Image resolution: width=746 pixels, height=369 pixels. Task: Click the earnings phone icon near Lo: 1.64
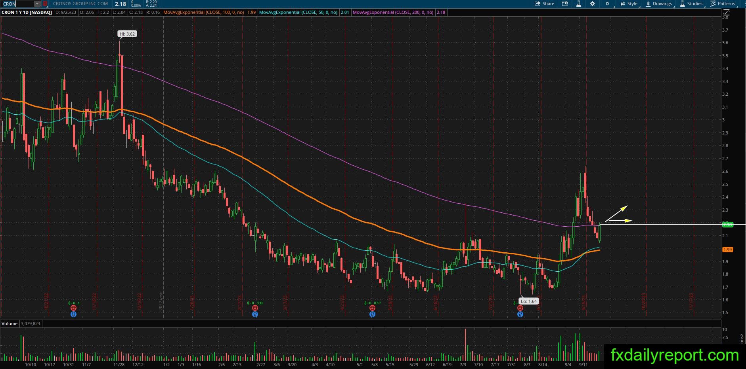(520, 308)
